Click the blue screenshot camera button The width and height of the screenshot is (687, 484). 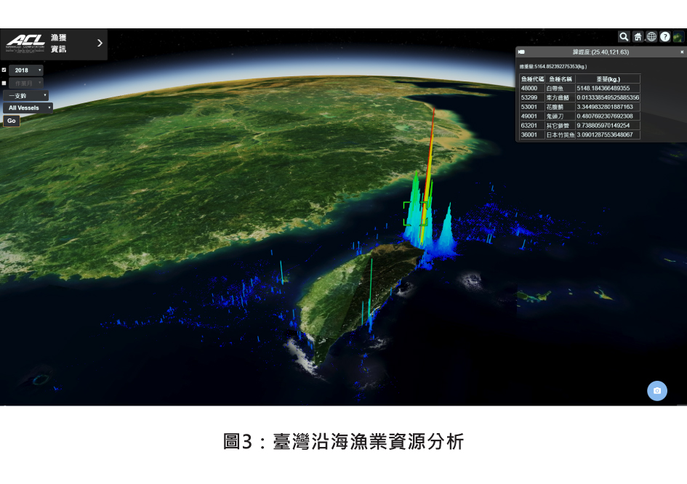coord(656,390)
